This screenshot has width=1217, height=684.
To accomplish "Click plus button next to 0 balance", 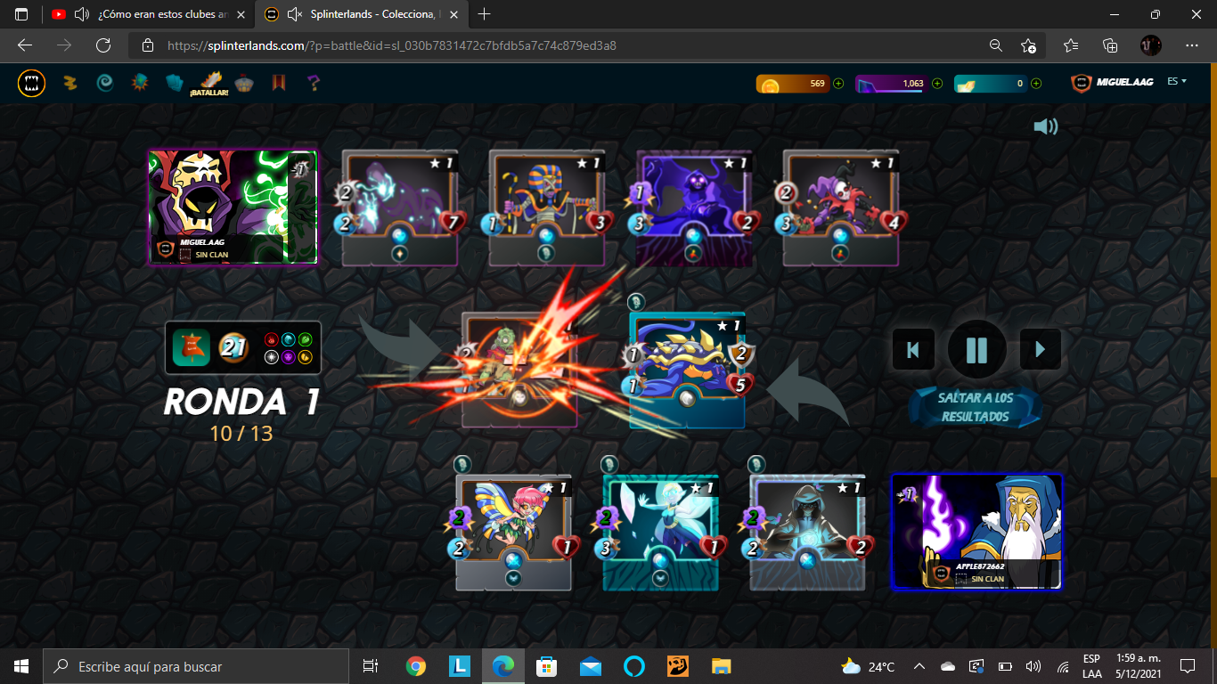I will (1036, 84).
